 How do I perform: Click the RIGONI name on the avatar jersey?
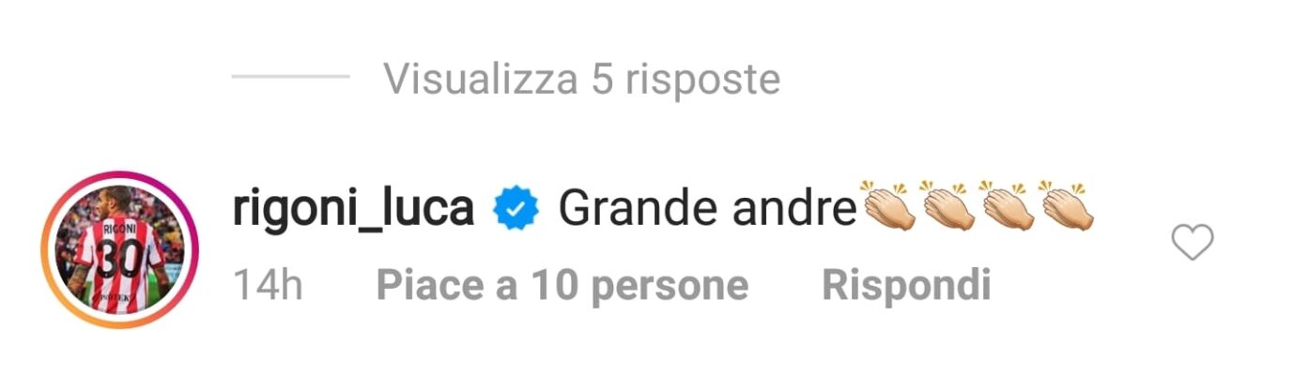(x=120, y=227)
